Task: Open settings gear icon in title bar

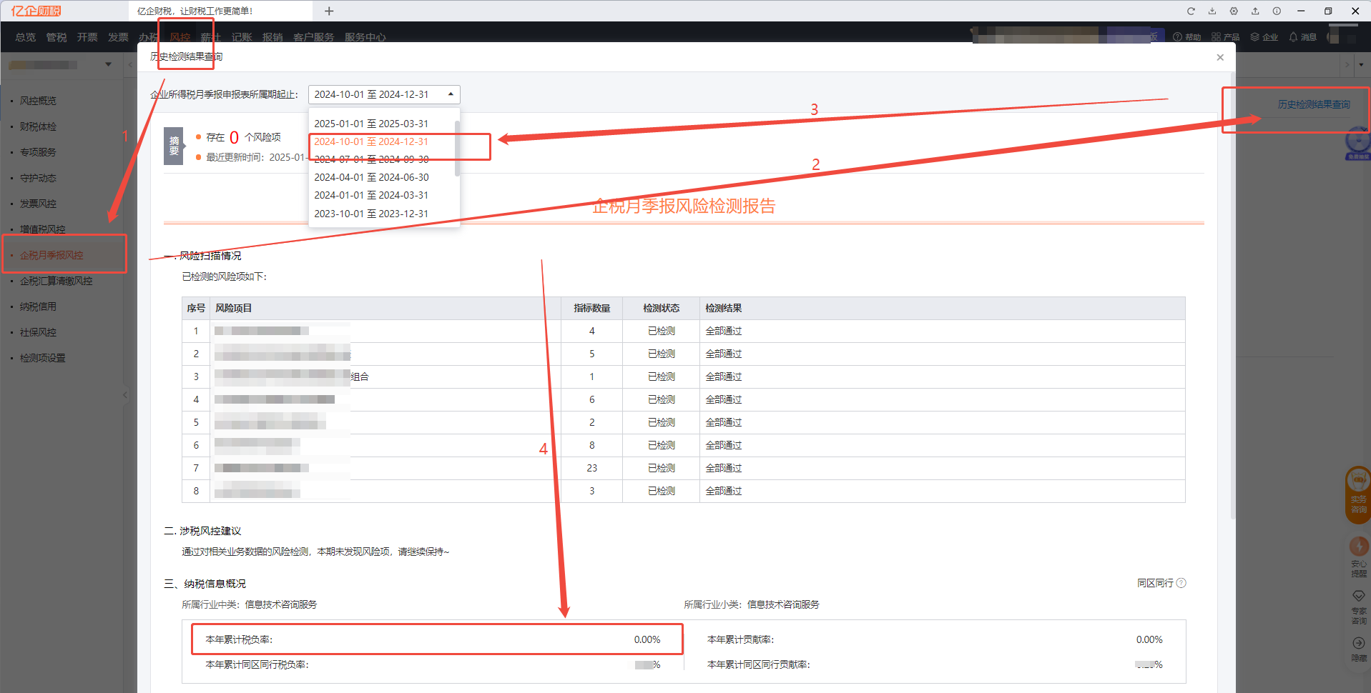Action: tap(1234, 11)
